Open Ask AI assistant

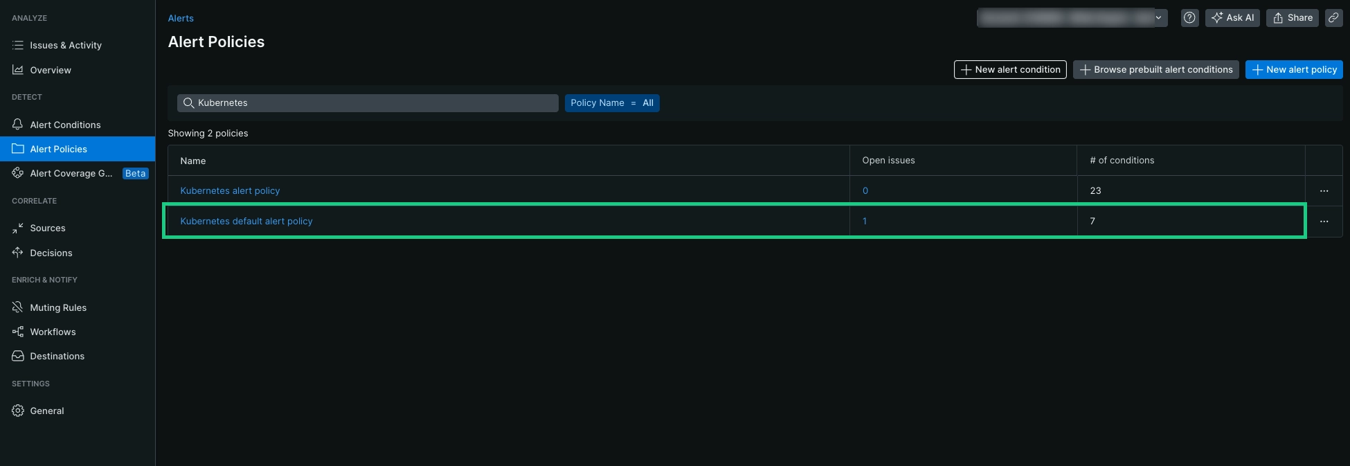1232,18
